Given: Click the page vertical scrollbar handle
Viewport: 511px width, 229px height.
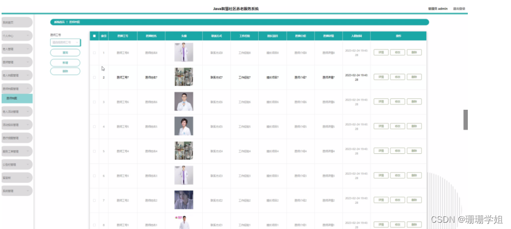Looking at the screenshot, I should coord(466,120).
